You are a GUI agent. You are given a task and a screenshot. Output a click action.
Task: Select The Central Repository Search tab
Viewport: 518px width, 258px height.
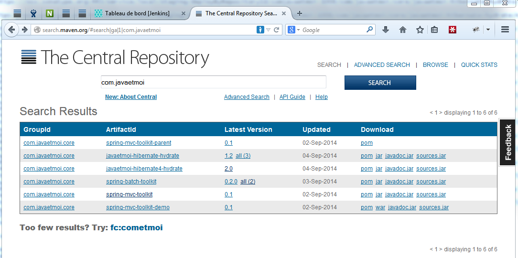point(241,13)
